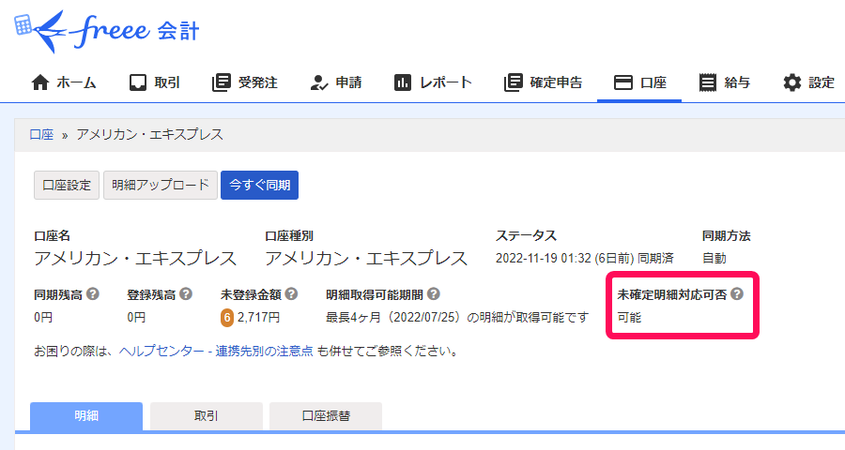The image size is (845, 450).
Task: Show help for 登録残高
Action: tap(186, 293)
